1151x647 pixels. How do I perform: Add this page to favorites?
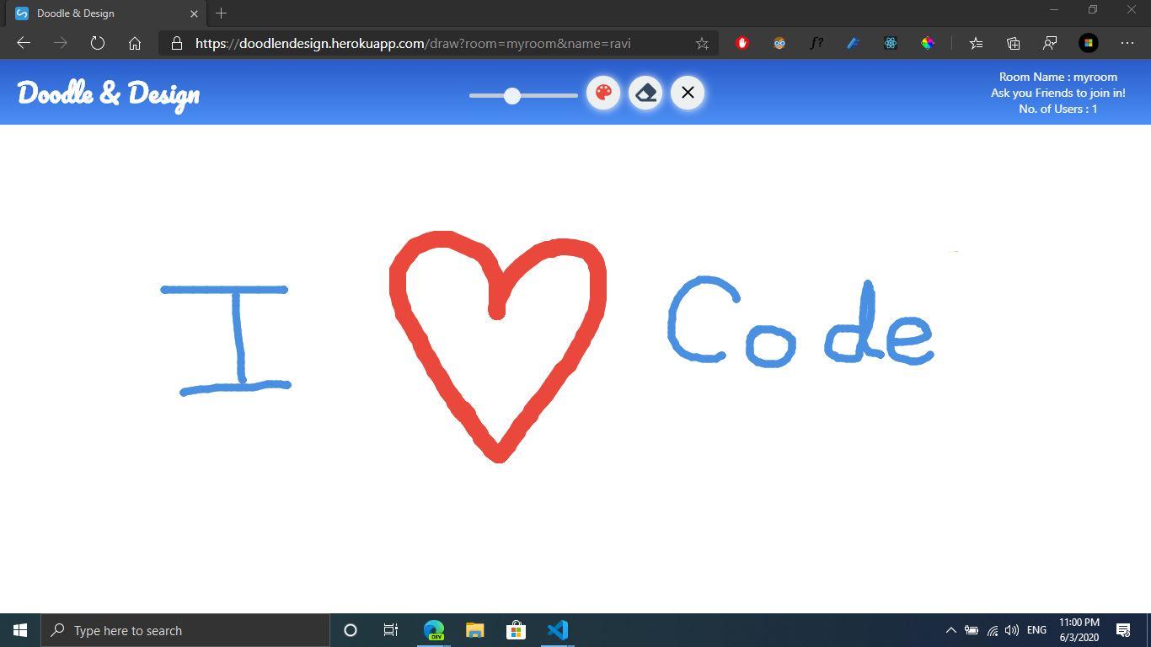(702, 43)
